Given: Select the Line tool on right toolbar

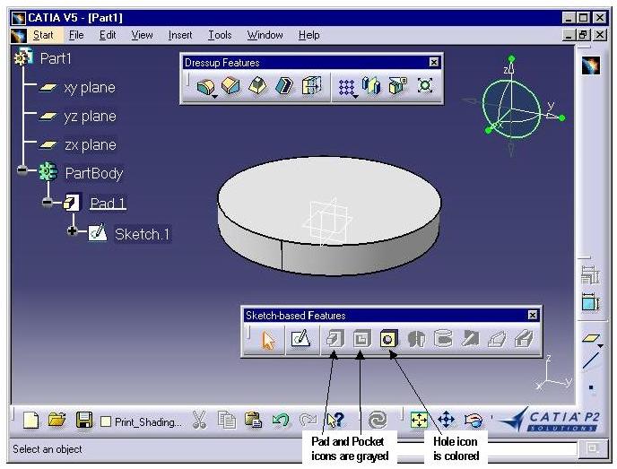Looking at the screenshot, I should 591,360.
